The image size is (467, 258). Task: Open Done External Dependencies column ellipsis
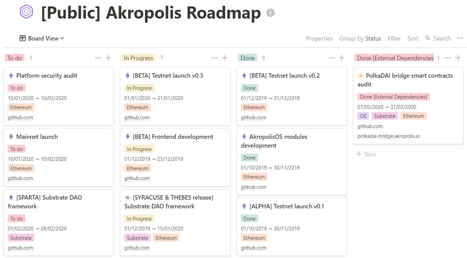pos(448,58)
